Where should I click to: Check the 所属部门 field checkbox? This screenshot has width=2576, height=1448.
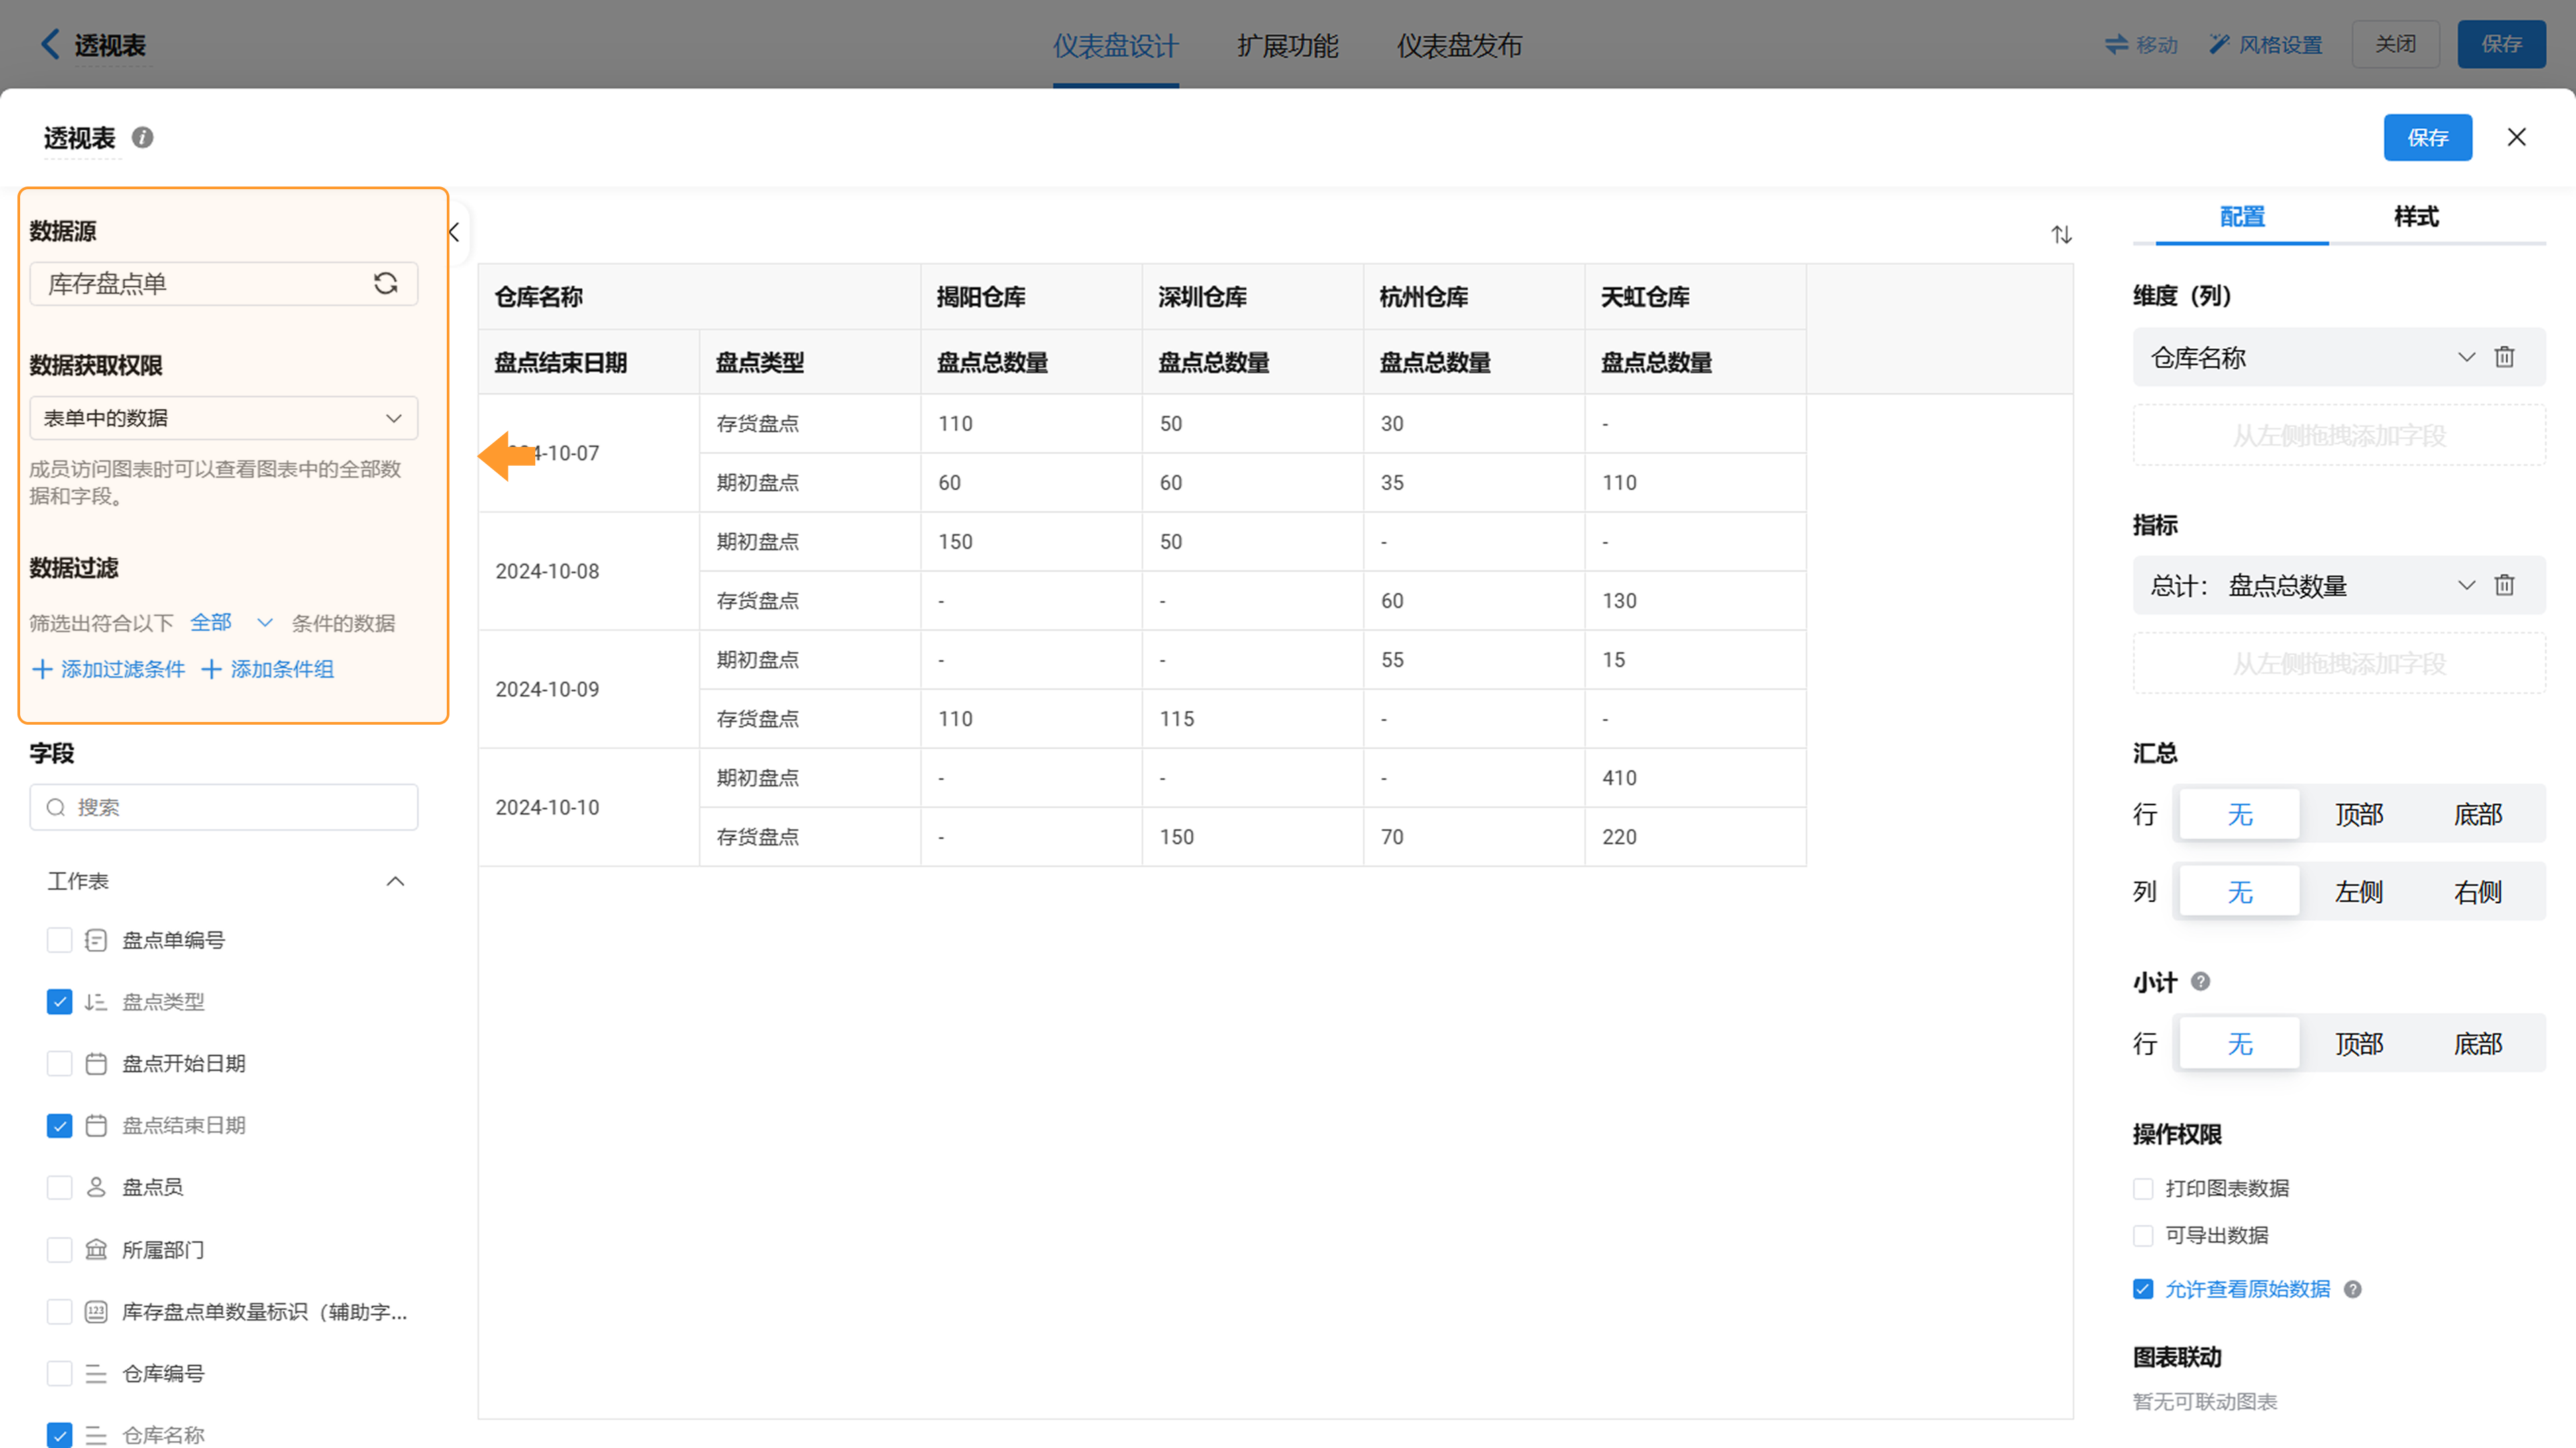click(60, 1249)
